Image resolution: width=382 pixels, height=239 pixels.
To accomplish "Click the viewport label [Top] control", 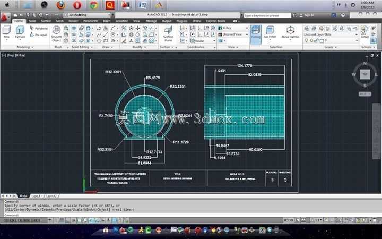I will point(10,55).
